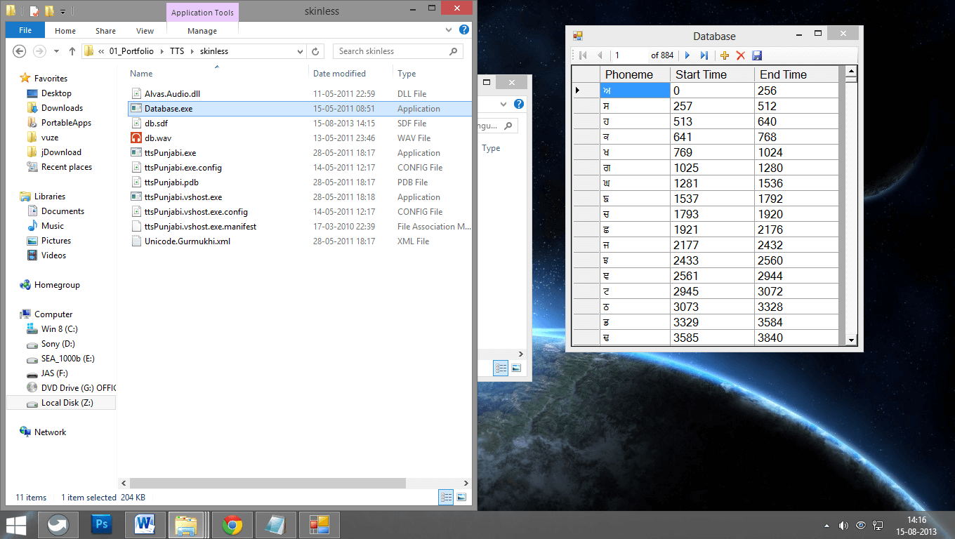Open the Quick Access Toolbar dropdown arrow
This screenshot has height=539, width=955.
[62, 11]
